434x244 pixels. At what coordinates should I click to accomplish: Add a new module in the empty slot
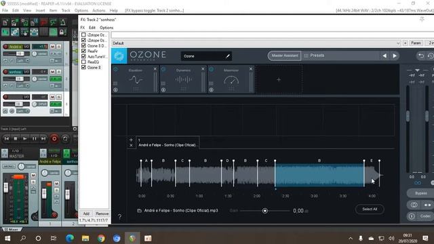(279, 80)
